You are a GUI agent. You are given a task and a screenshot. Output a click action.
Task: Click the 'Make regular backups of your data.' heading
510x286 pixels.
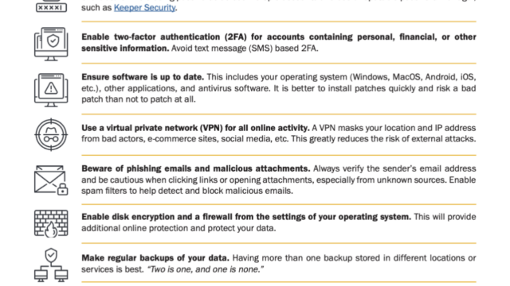(x=155, y=258)
